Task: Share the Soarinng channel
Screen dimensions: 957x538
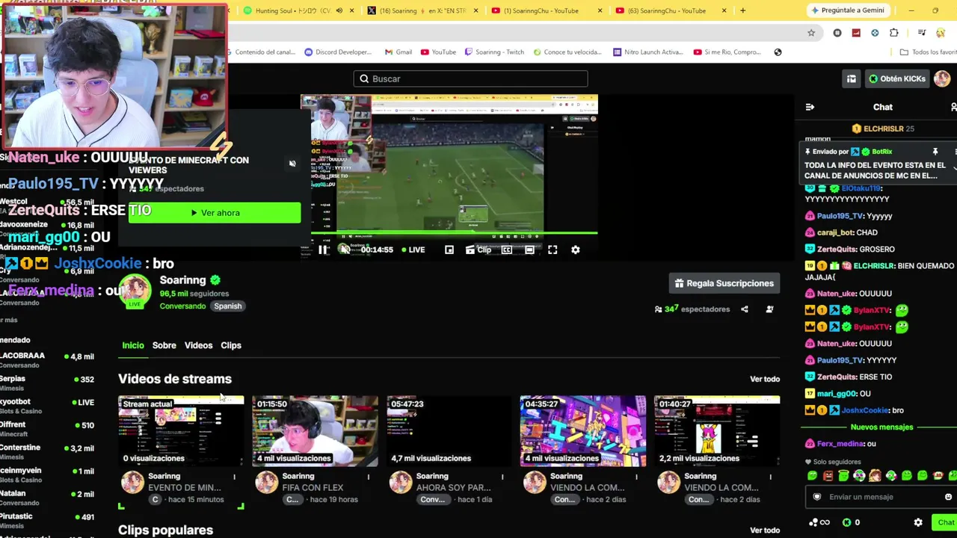Action: [x=745, y=309]
